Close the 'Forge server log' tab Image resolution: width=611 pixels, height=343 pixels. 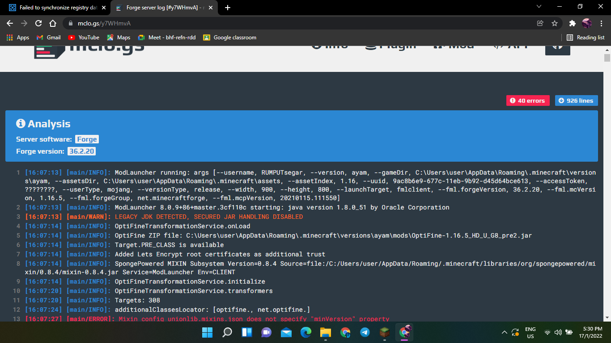pyautogui.click(x=212, y=8)
